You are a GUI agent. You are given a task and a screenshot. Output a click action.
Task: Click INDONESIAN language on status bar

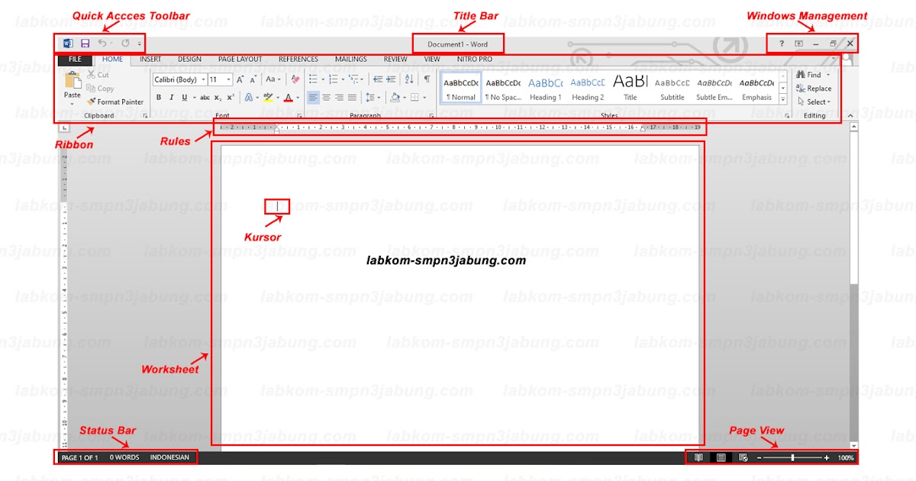(x=169, y=457)
